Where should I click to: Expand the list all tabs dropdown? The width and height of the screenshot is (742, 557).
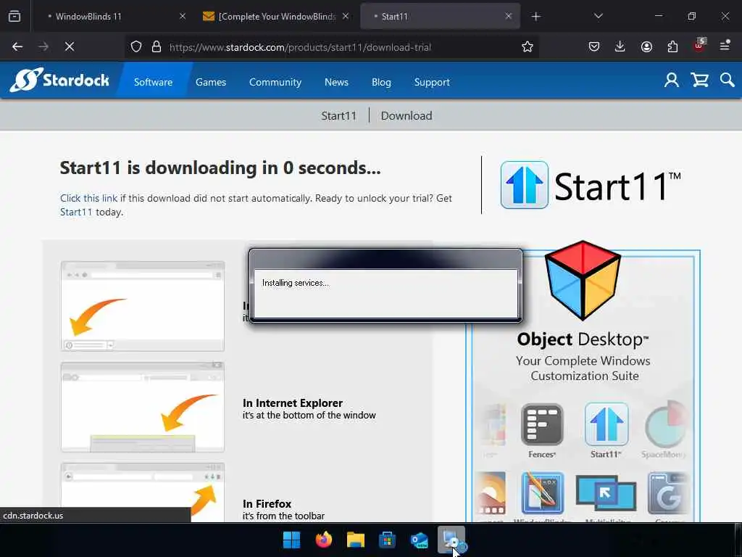598,16
